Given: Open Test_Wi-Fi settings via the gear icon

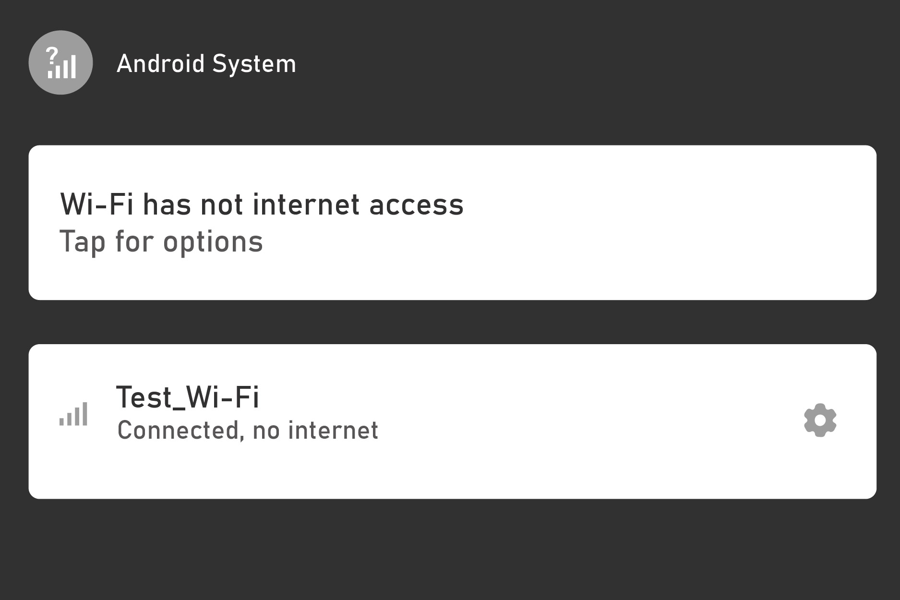Looking at the screenshot, I should [821, 421].
